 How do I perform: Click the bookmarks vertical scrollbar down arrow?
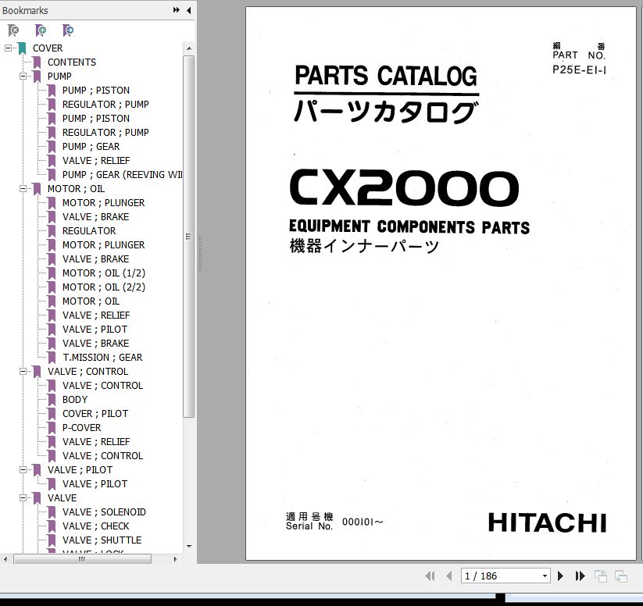(188, 546)
